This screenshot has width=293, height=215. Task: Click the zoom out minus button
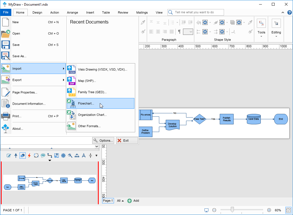pos(214,210)
